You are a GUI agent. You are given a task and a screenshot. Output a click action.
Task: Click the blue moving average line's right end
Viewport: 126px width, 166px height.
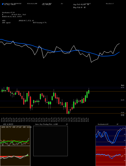[x=119, y=52]
